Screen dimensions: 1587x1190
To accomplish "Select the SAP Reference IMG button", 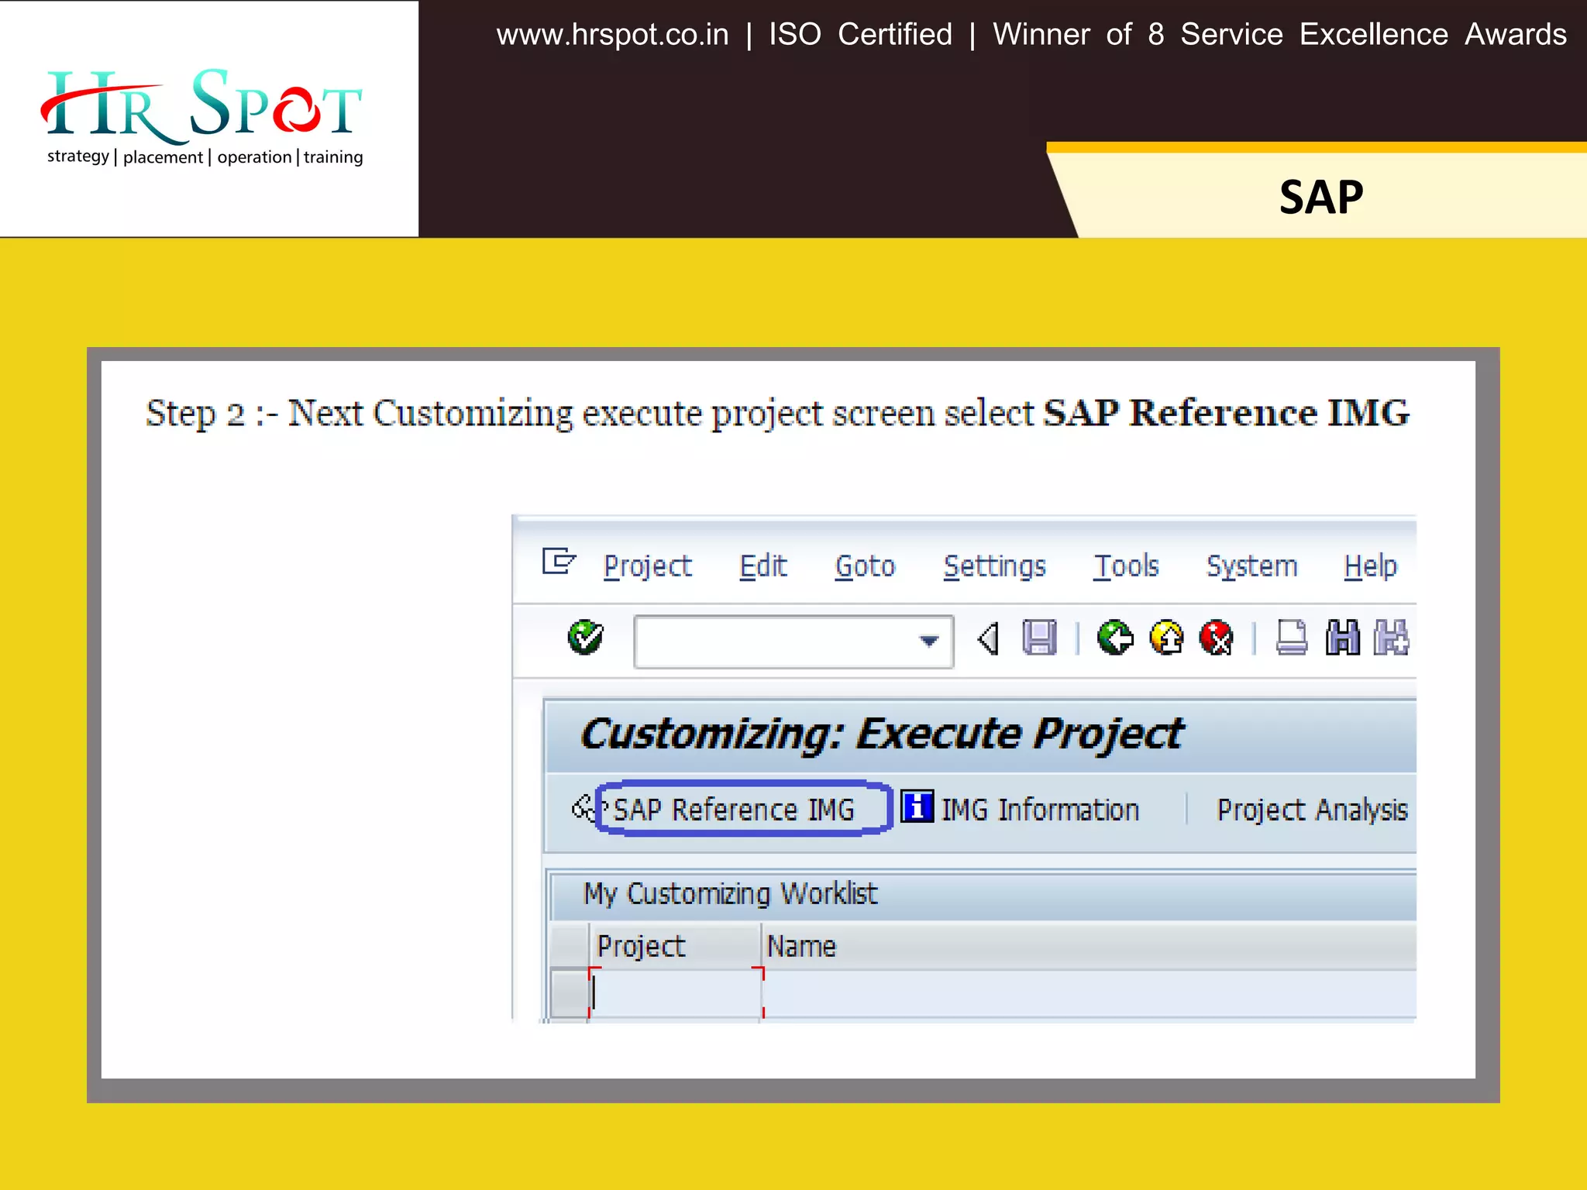I will [734, 810].
